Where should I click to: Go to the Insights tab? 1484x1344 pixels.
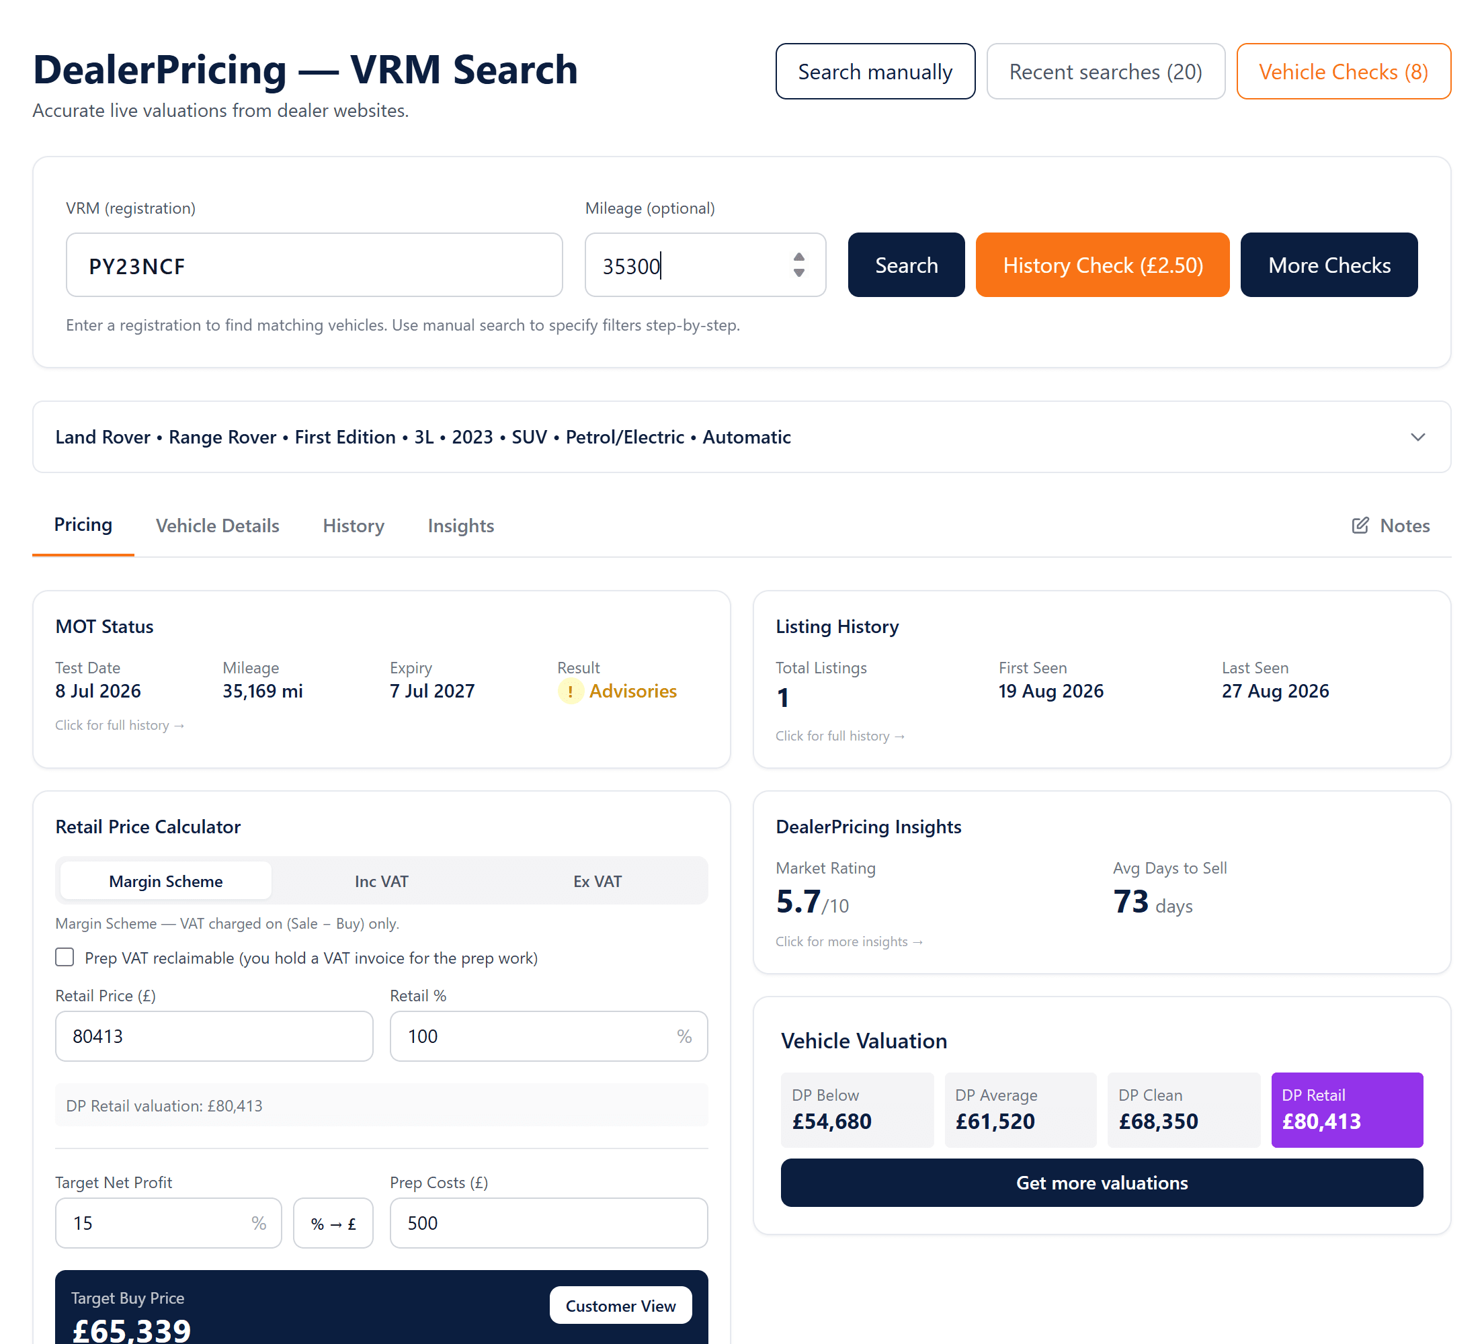click(461, 526)
